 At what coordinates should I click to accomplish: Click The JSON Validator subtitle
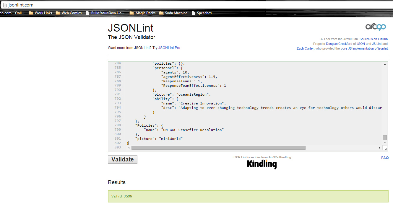[131, 37]
